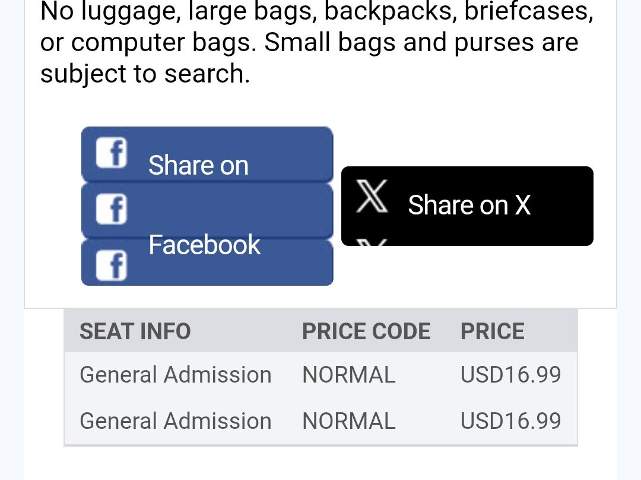Image resolution: width=641 pixels, height=480 pixels.
Task: Click the "No luggage, large bags" policy line
Action: tap(316, 12)
